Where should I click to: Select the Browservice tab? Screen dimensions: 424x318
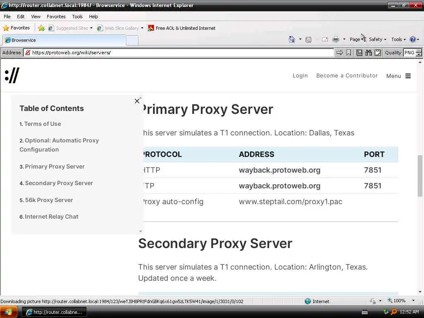pos(64,40)
